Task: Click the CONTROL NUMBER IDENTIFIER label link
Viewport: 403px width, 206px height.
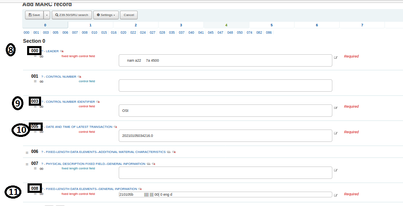Action: (x=70, y=102)
